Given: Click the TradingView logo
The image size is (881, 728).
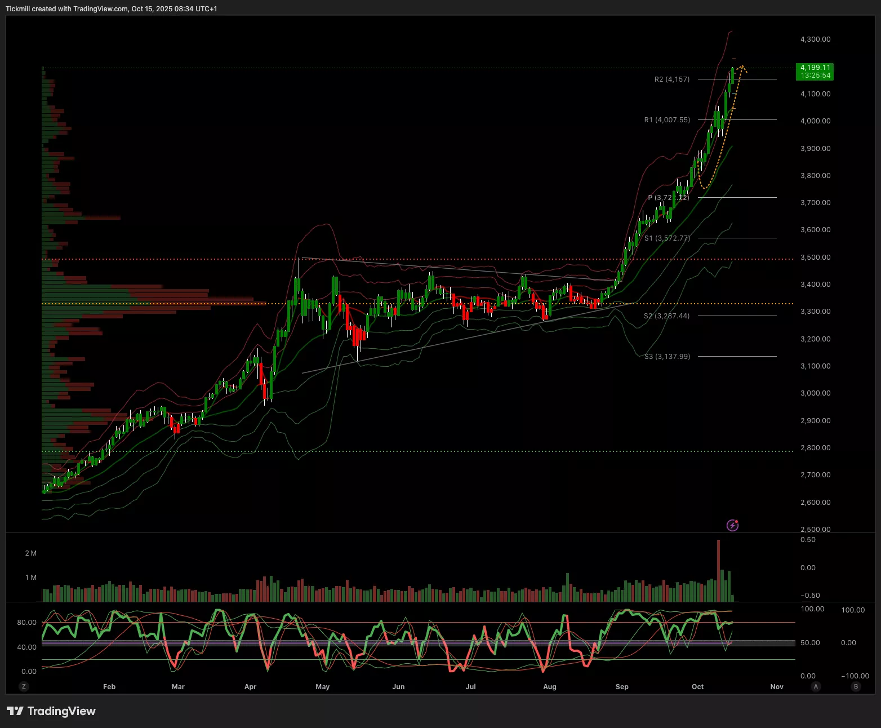Looking at the screenshot, I should click(x=51, y=711).
